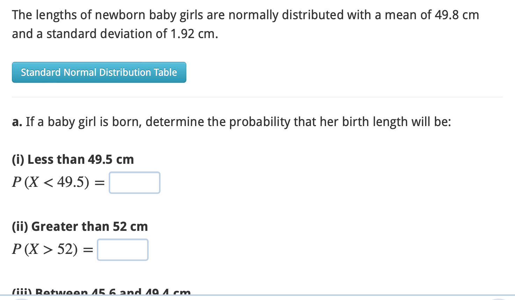Click the bold label '(ii) Greater than 52 cm'
The width and height of the screenshot is (515, 300).
pos(80,226)
